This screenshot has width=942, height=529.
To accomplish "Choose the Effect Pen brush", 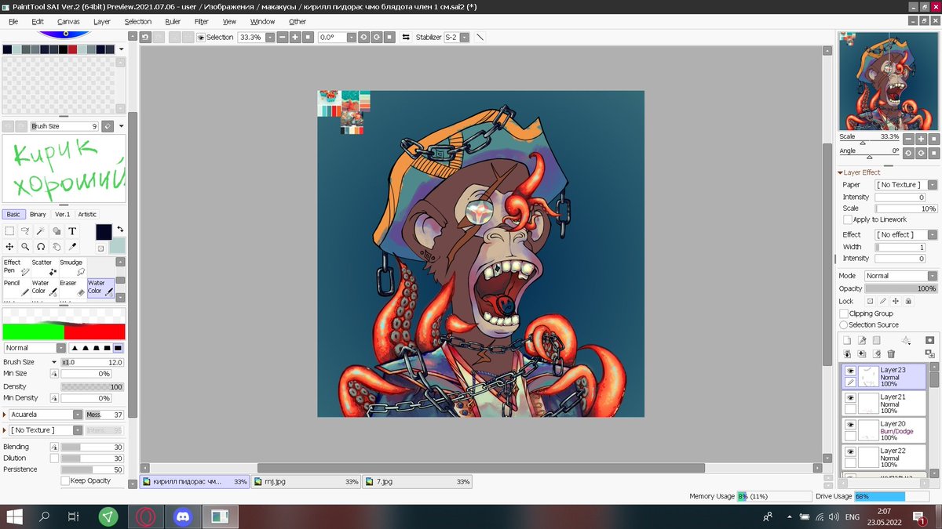I will pos(16,267).
